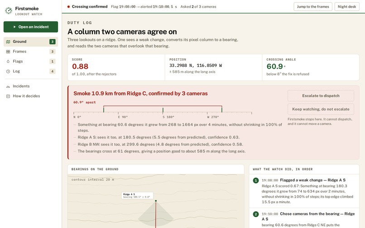The height and width of the screenshot is (228, 365).
Task: Click the Duty Log heading label
Action: [80, 23]
